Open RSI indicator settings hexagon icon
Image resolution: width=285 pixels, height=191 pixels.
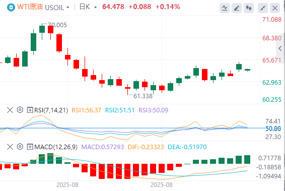coord(20,110)
